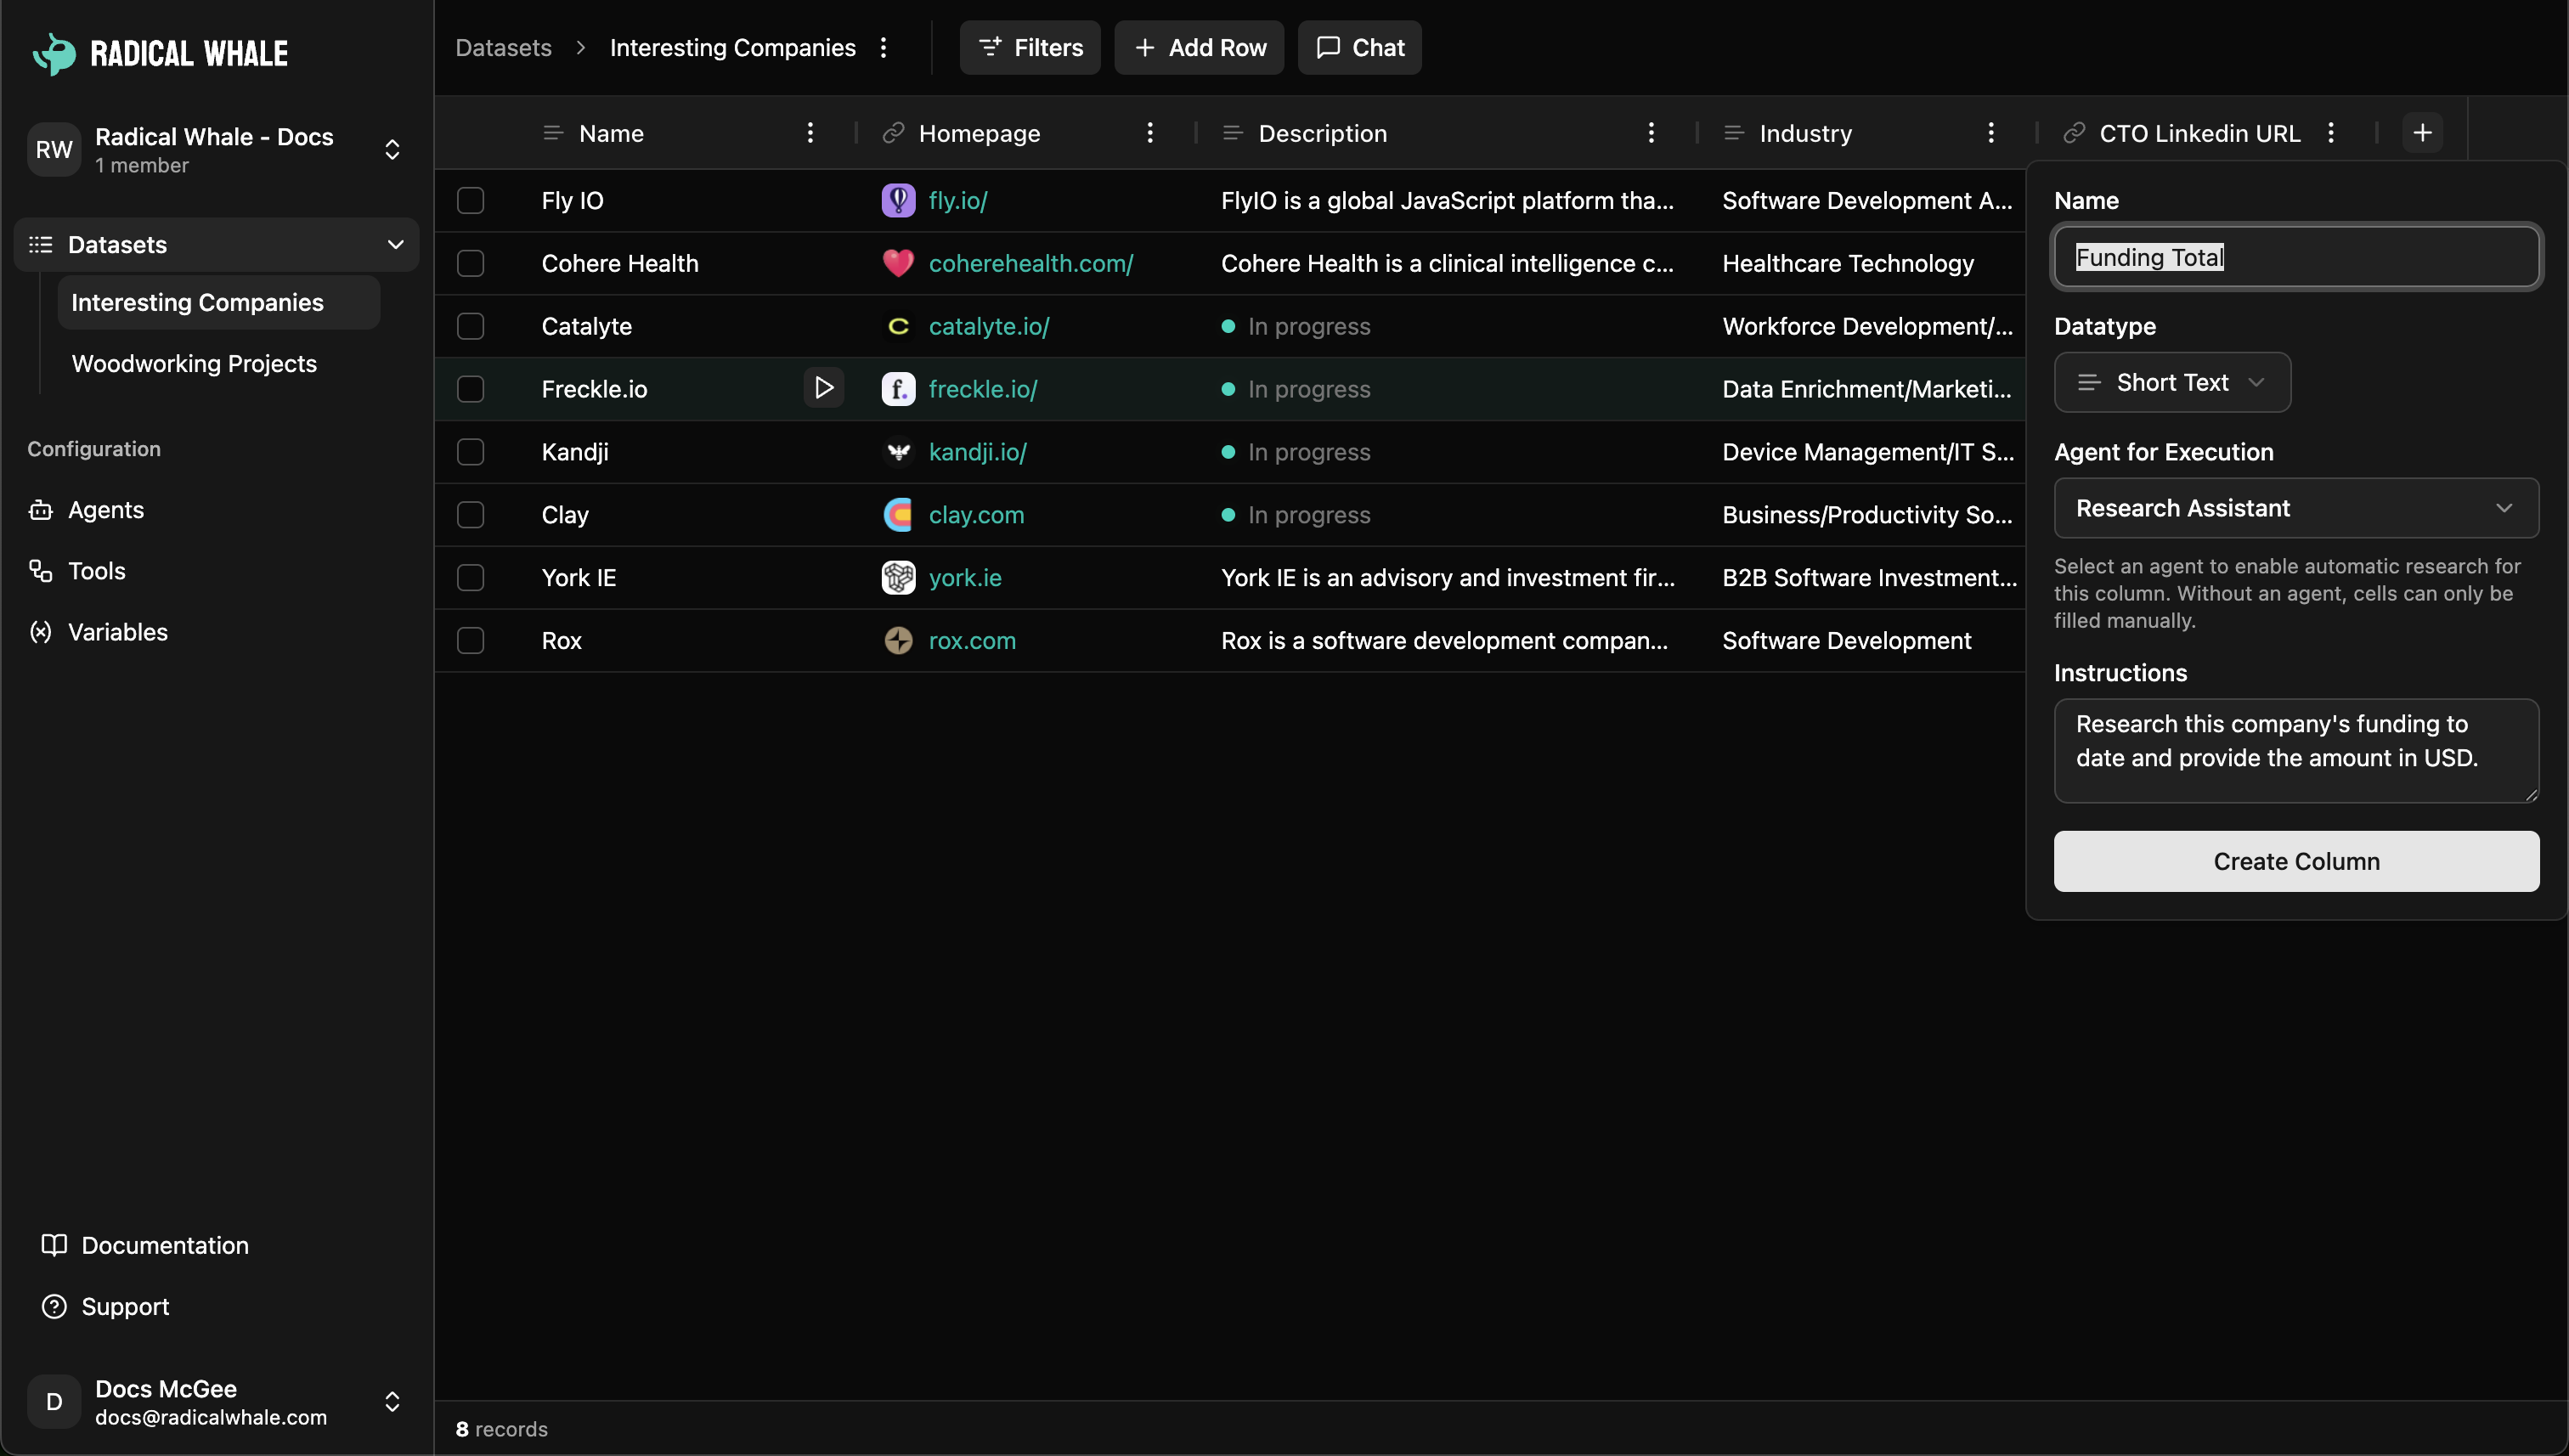Open the Chat panel
The image size is (2569, 1456).
point(1358,47)
